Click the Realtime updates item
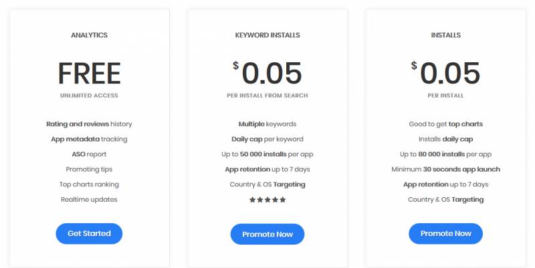The height and width of the screenshot is (268, 535). [89, 199]
